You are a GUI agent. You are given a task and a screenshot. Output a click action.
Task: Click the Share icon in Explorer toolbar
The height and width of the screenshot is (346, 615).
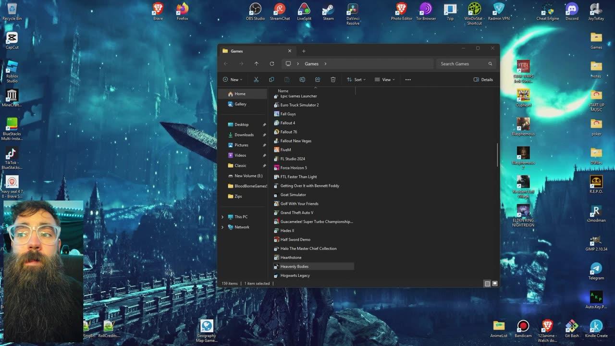318,80
